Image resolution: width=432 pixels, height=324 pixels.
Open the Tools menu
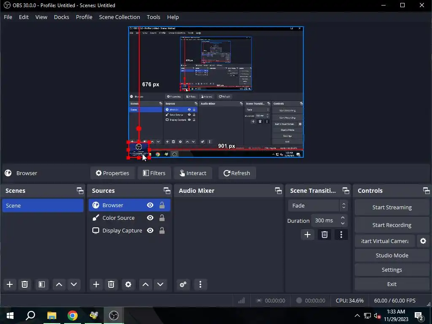tap(154, 17)
